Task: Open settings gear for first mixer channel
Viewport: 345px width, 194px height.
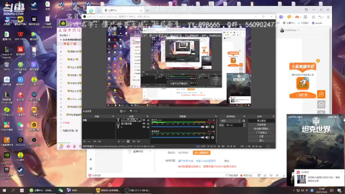Action: pyautogui.click(x=213, y=127)
